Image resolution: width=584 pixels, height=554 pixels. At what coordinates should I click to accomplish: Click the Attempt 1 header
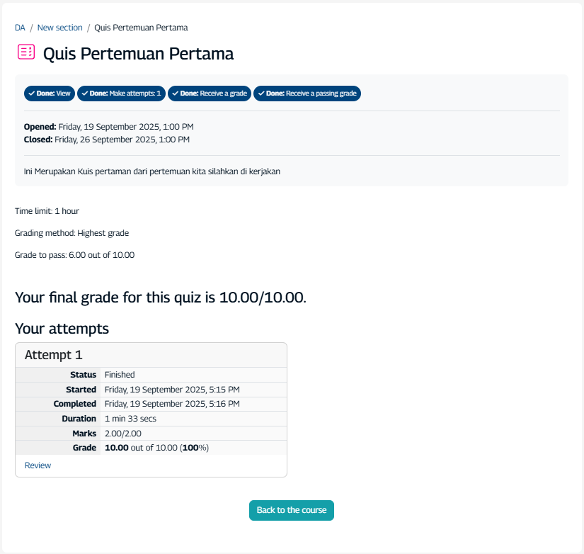click(54, 355)
